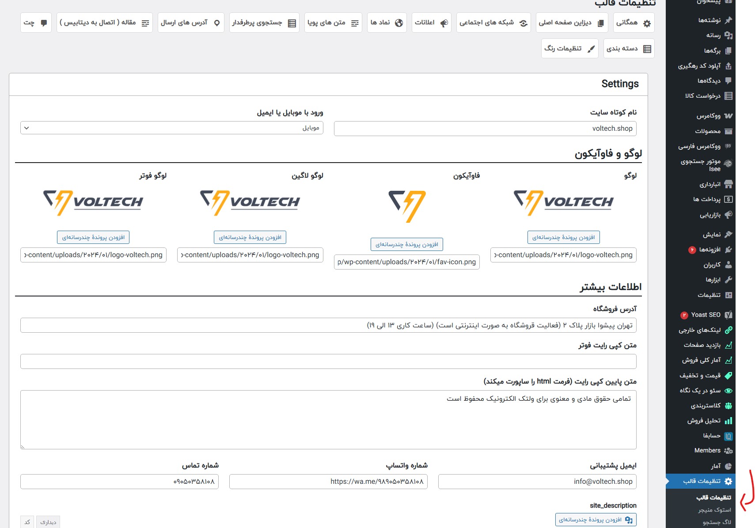Click the آدرس های ارسال location pin icon

click(x=217, y=23)
